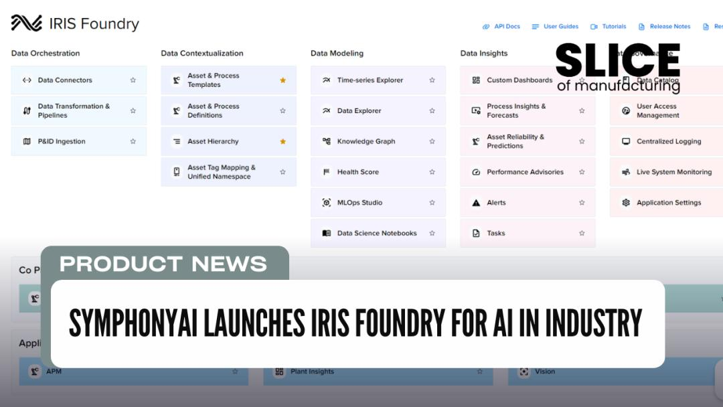The image size is (723, 407).
Task: Toggle the P&ID Ingestion favorite star
Action: tap(133, 141)
